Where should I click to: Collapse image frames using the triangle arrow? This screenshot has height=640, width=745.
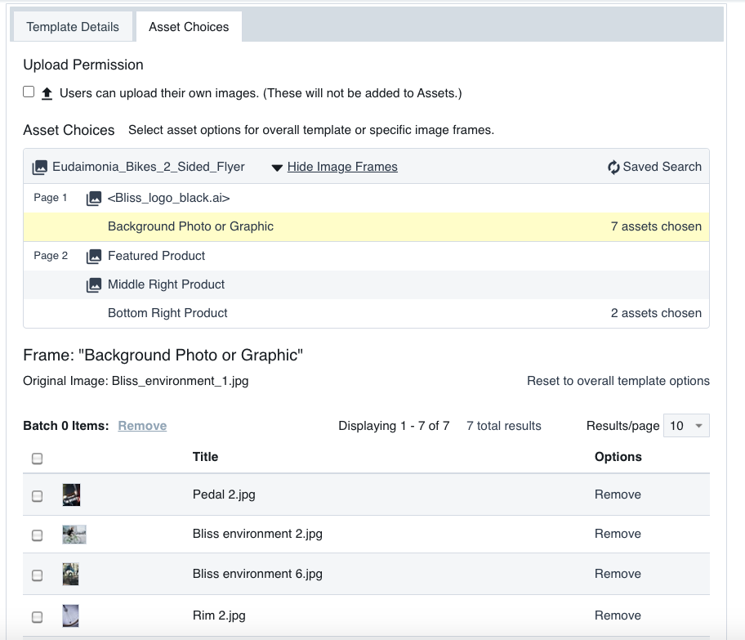coord(277,168)
